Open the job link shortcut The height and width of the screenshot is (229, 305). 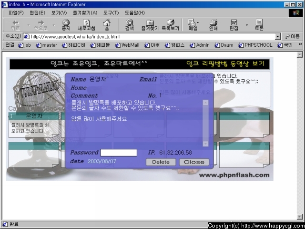tap(24, 45)
